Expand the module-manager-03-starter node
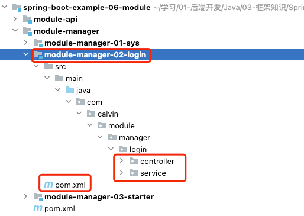Image resolution: width=304 pixels, height=216 pixels. [25, 196]
